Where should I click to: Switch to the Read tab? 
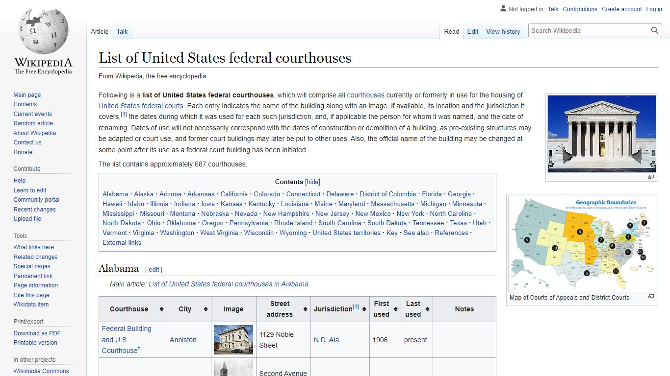[x=452, y=31]
